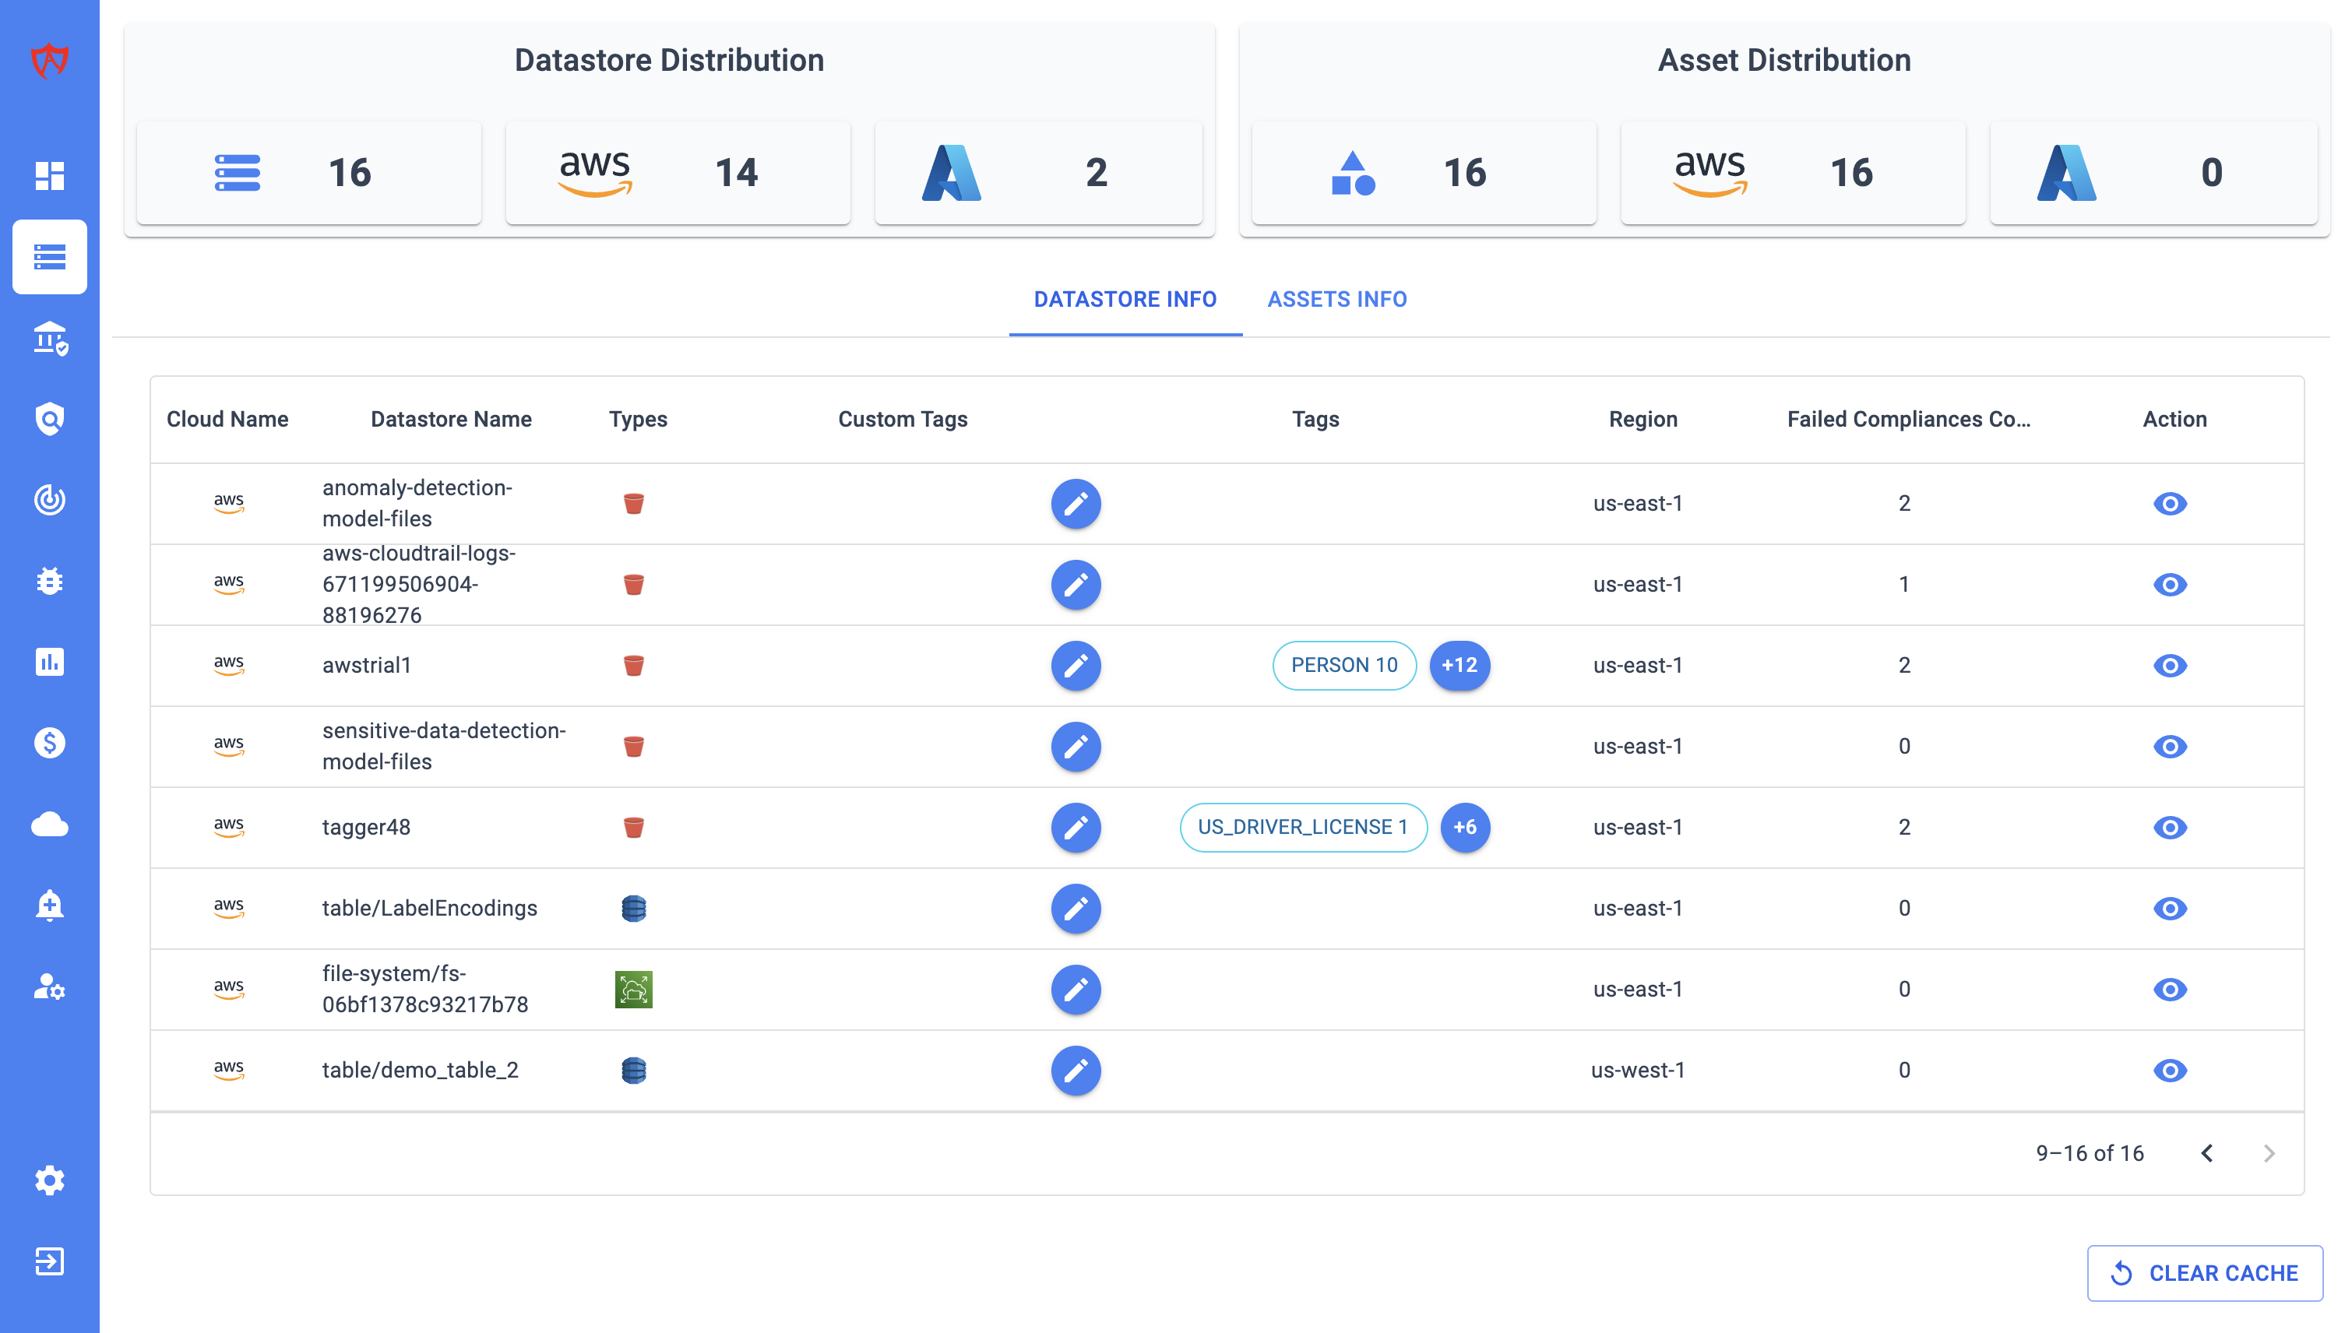Show details for tagger48 using the eye icon
The height and width of the screenshot is (1333, 2352).
click(2171, 827)
